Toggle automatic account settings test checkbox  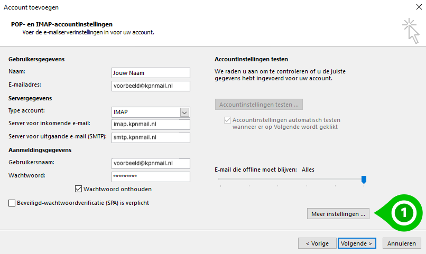coord(227,120)
